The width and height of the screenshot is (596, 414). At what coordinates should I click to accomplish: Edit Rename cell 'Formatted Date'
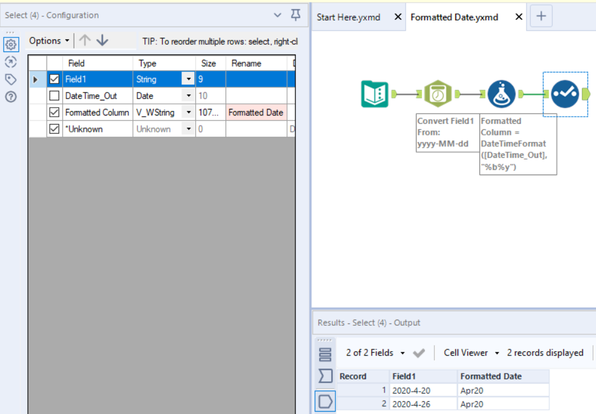click(256, 112)
